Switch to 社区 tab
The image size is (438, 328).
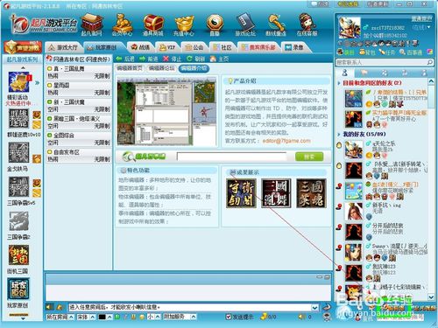[x=223, y=47]
